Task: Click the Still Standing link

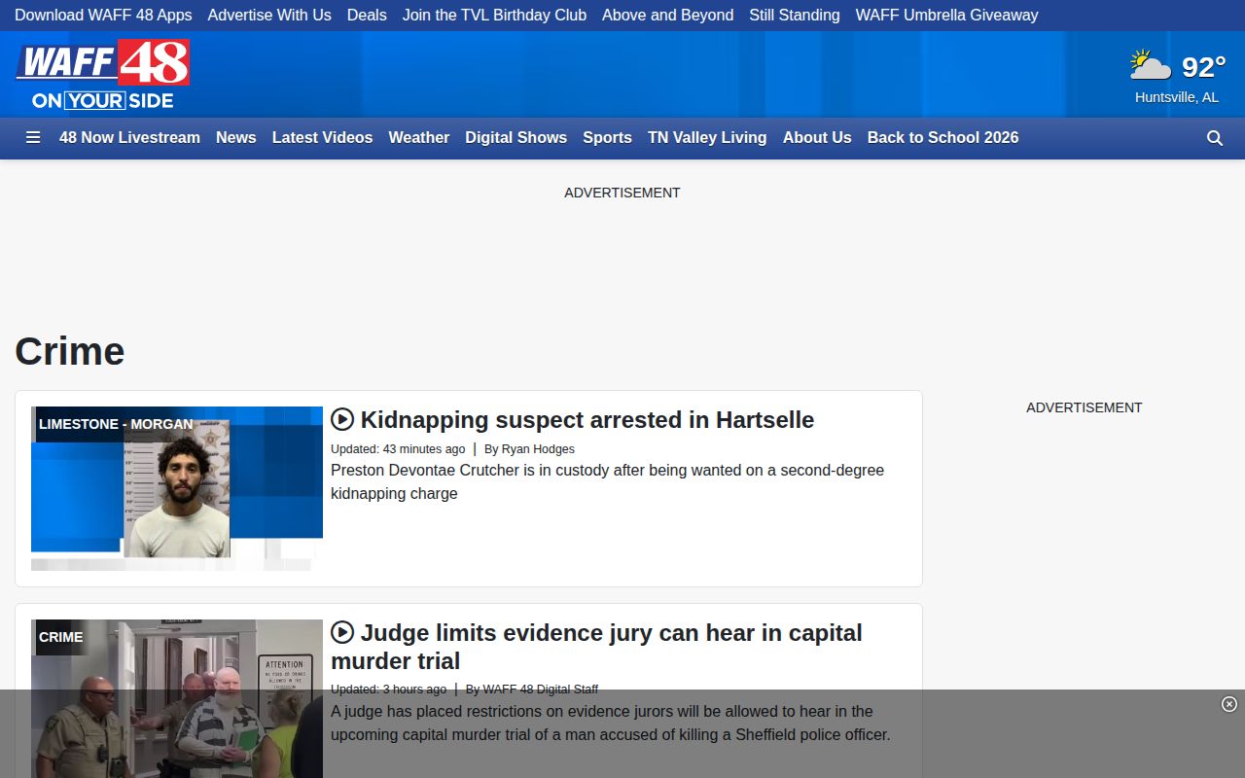Action: [x=795, y=16]
